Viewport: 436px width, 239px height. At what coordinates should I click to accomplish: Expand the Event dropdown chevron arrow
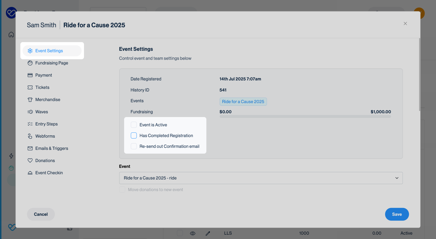coord(397,178)
